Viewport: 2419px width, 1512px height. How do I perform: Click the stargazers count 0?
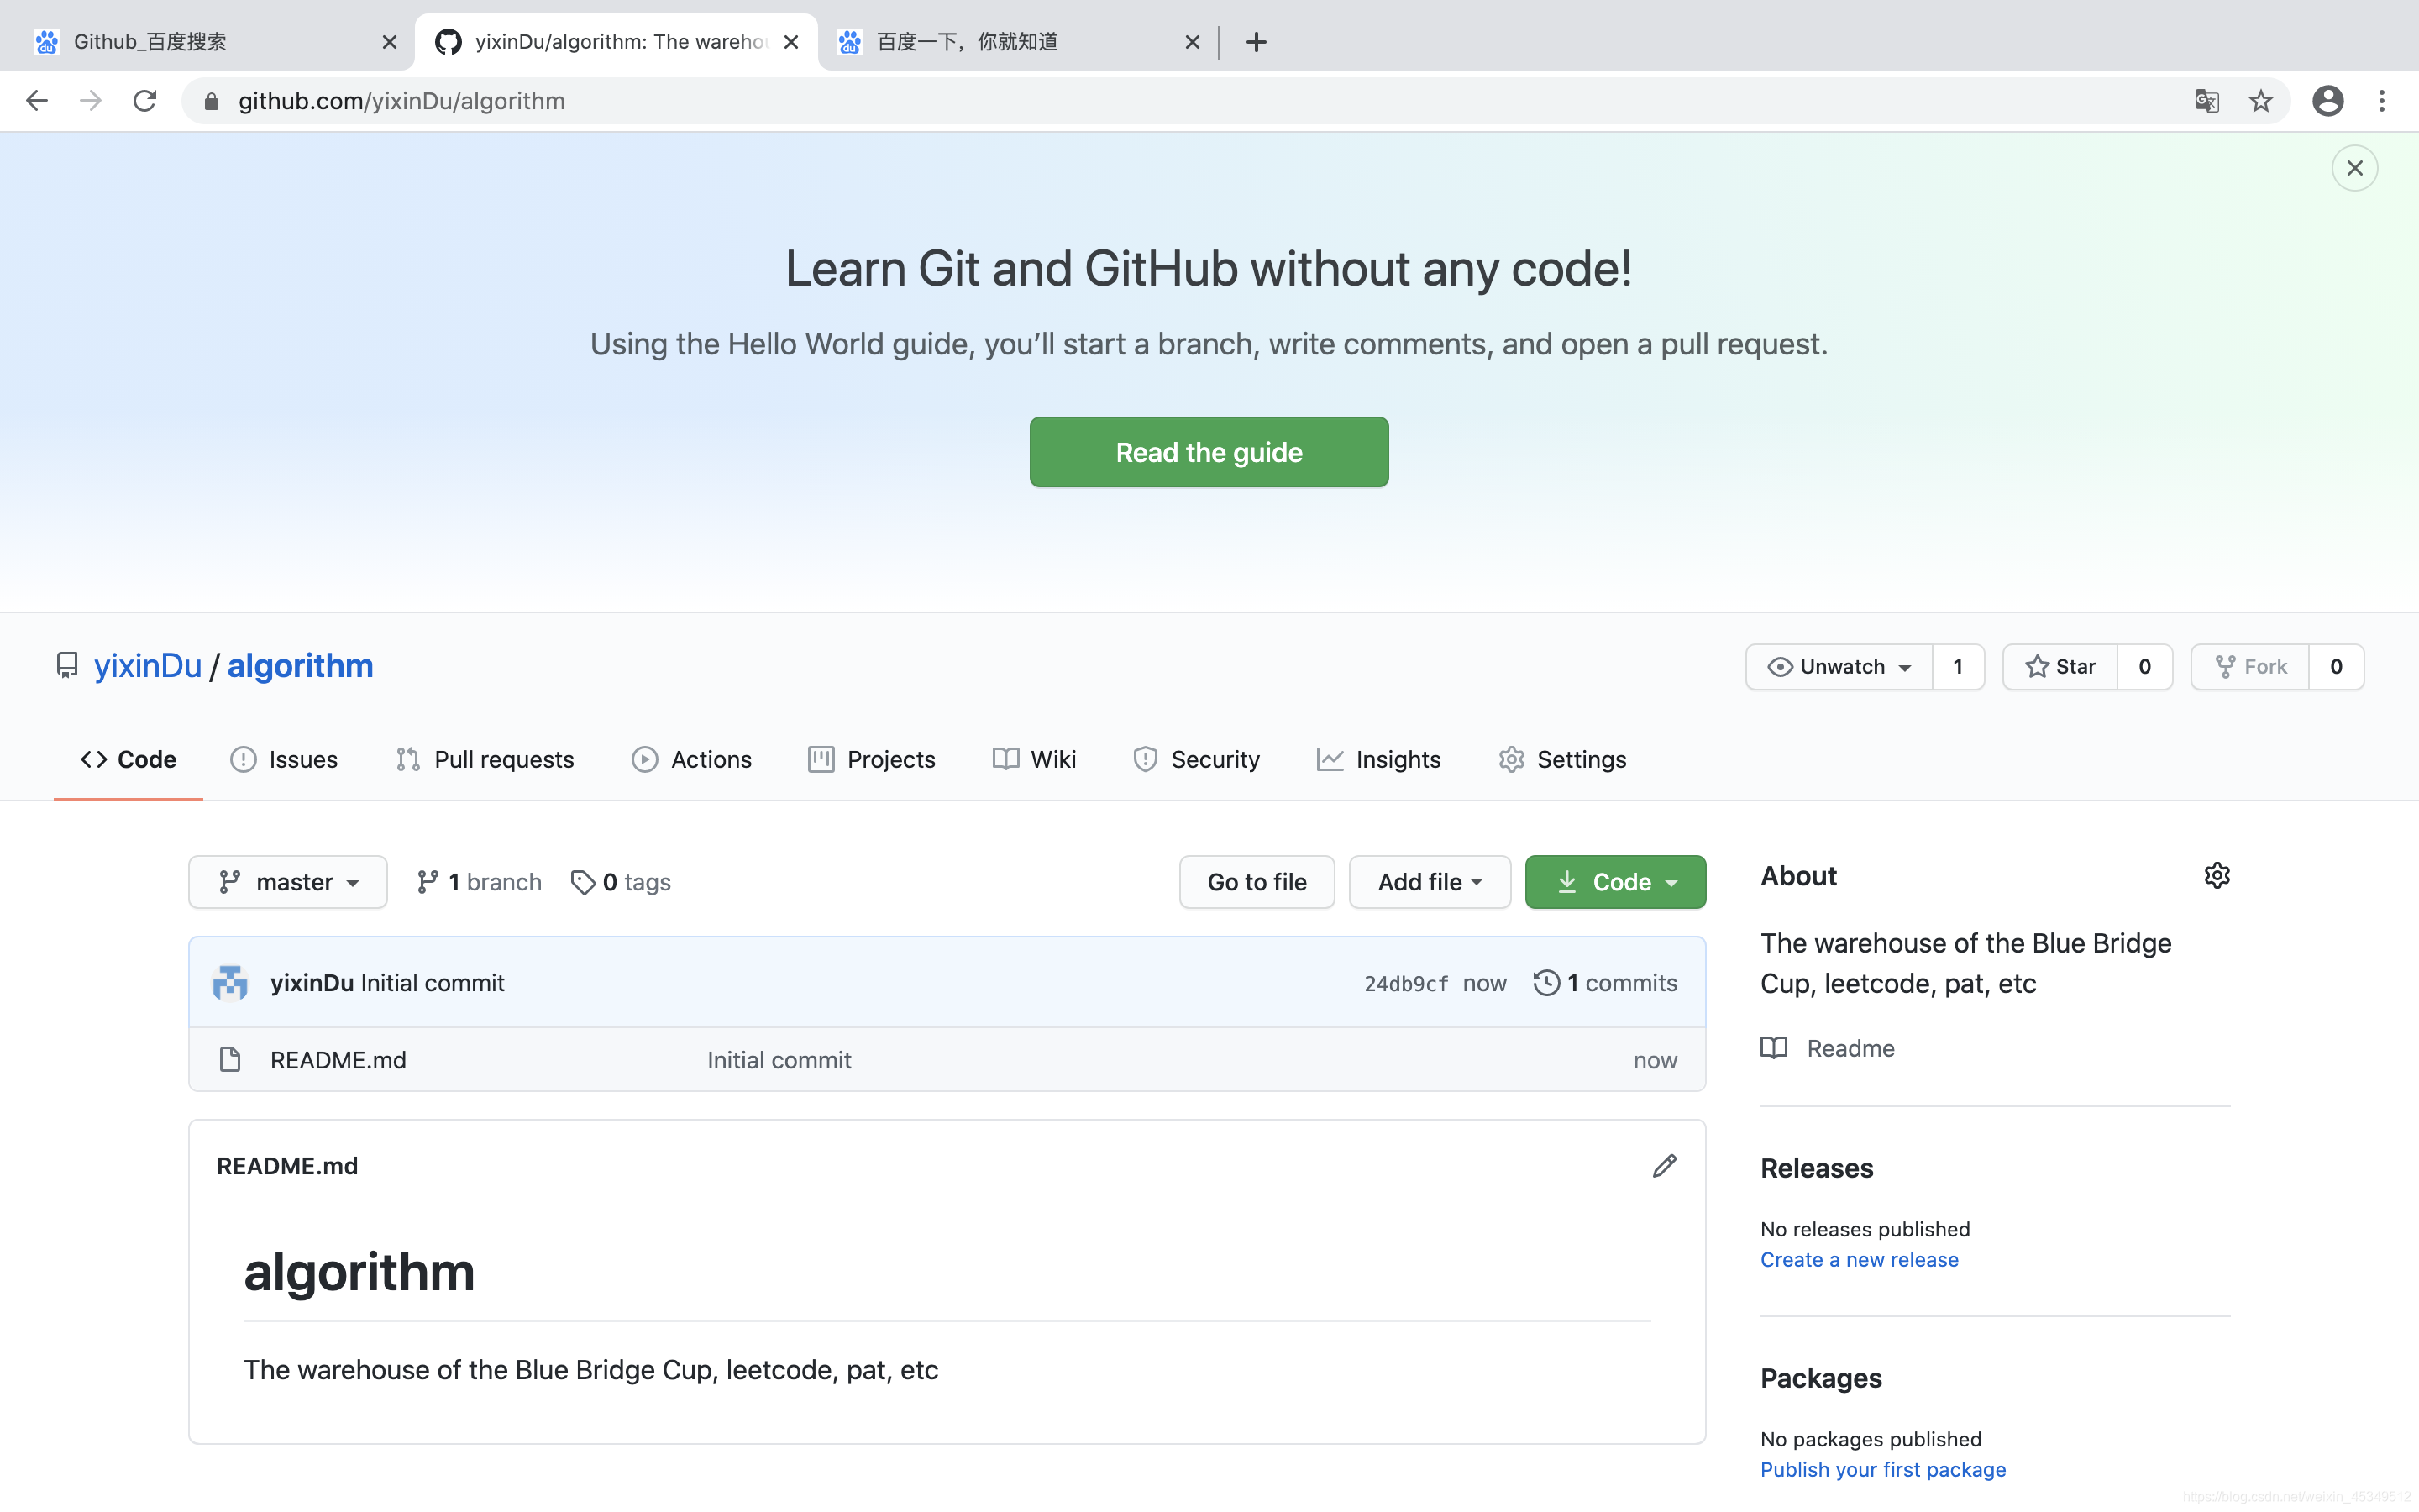point(2144,667)
